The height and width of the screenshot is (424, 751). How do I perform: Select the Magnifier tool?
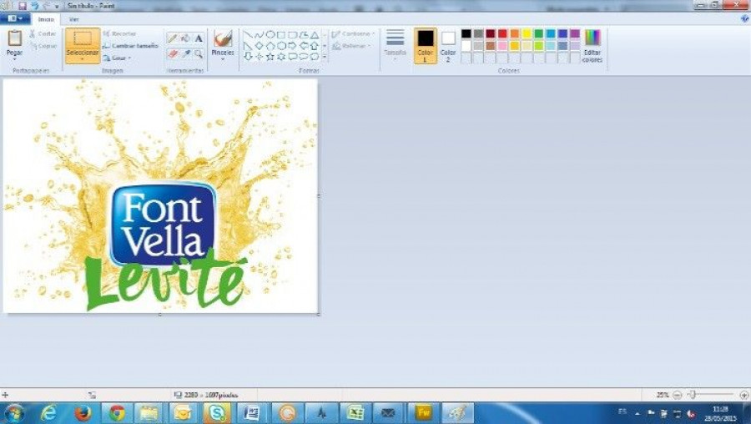click(x=199, y=53)
